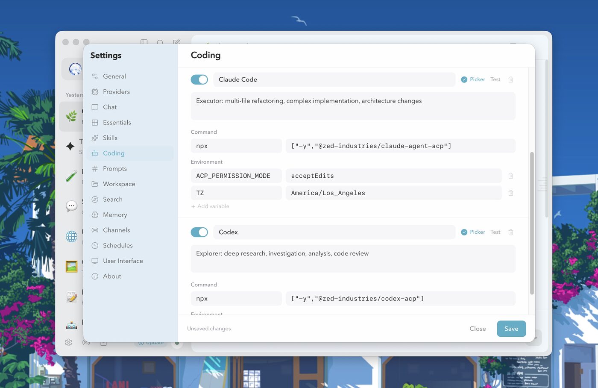Remove the TZ environment variable
Screen dimensions: 598x388
click(510, 193)
